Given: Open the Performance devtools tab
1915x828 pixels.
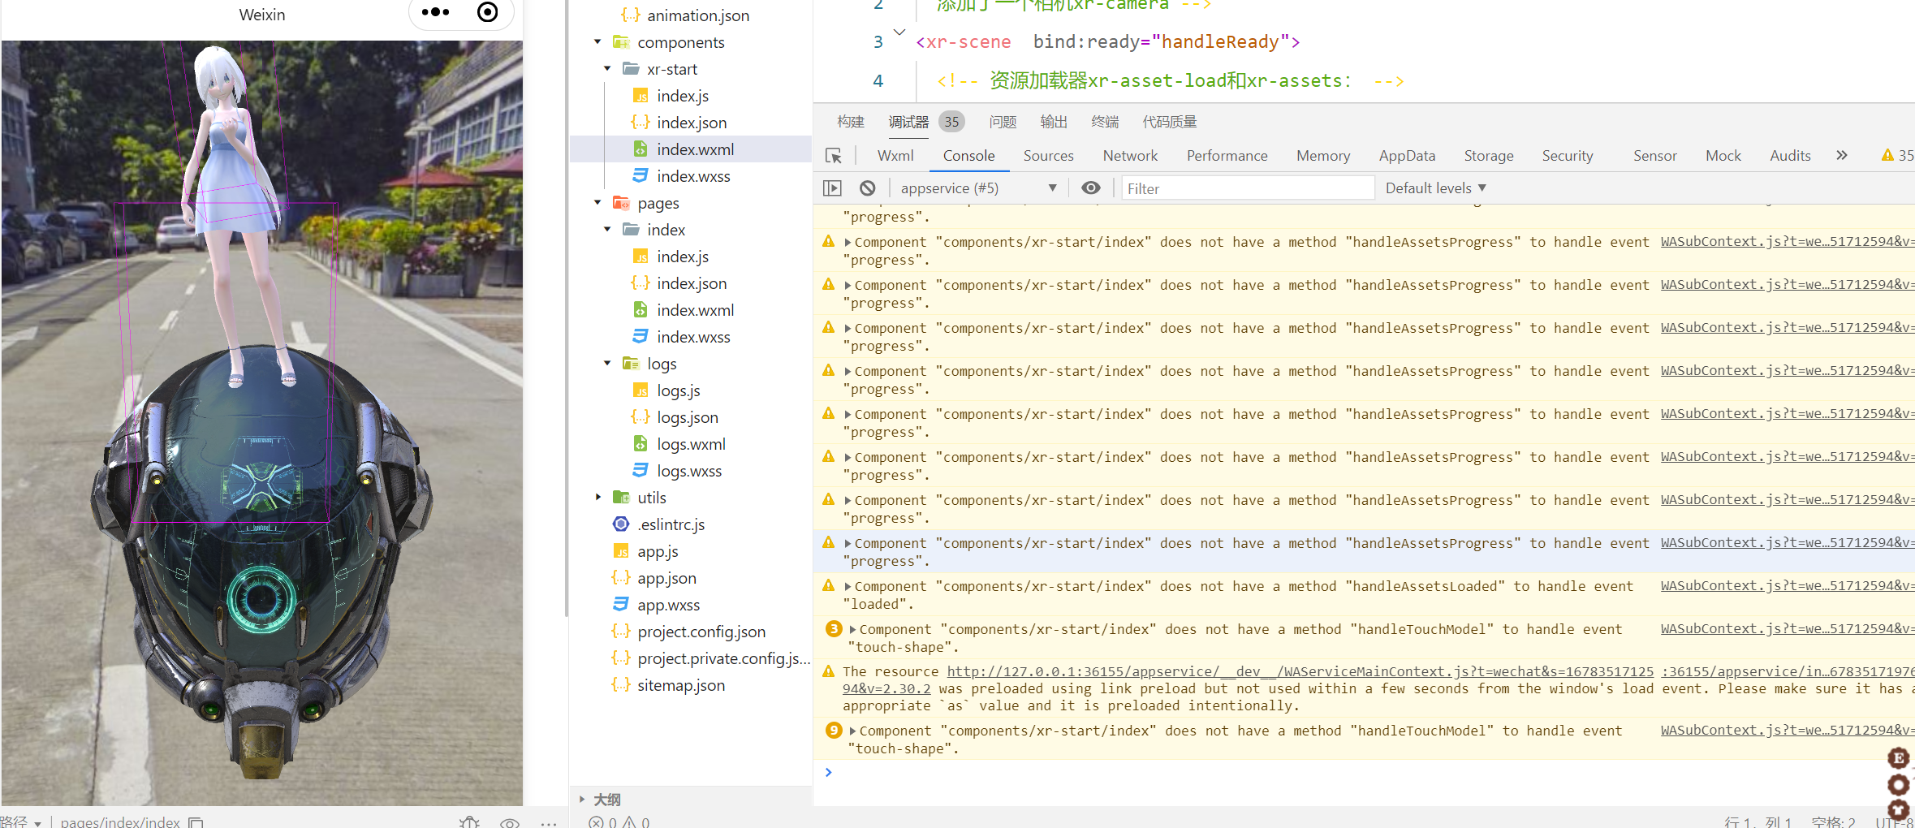Looking at the screenshot, I should (1227, 156).
